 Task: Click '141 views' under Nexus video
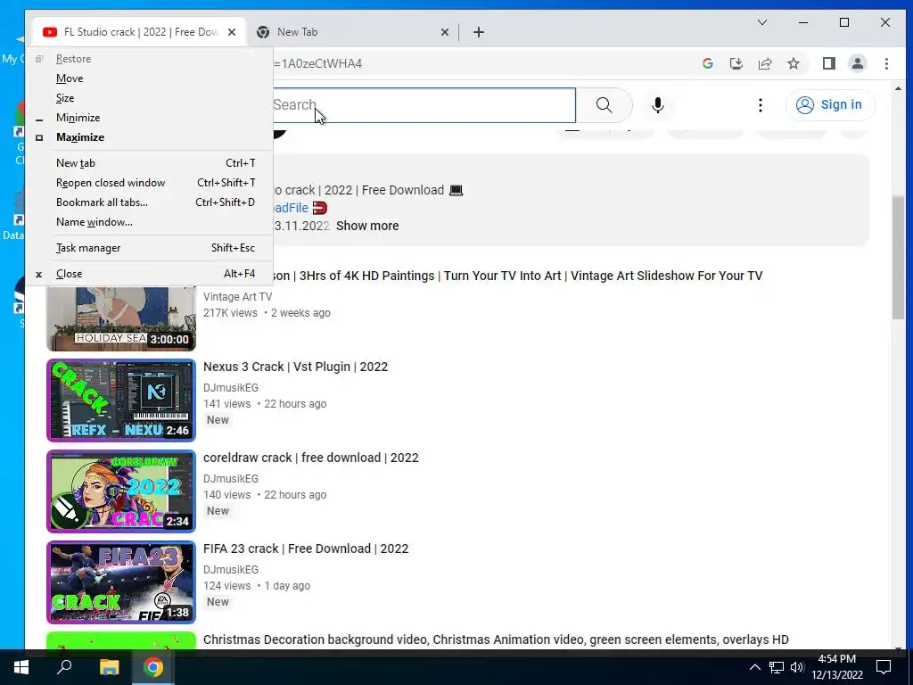click(x=226, y=404)
